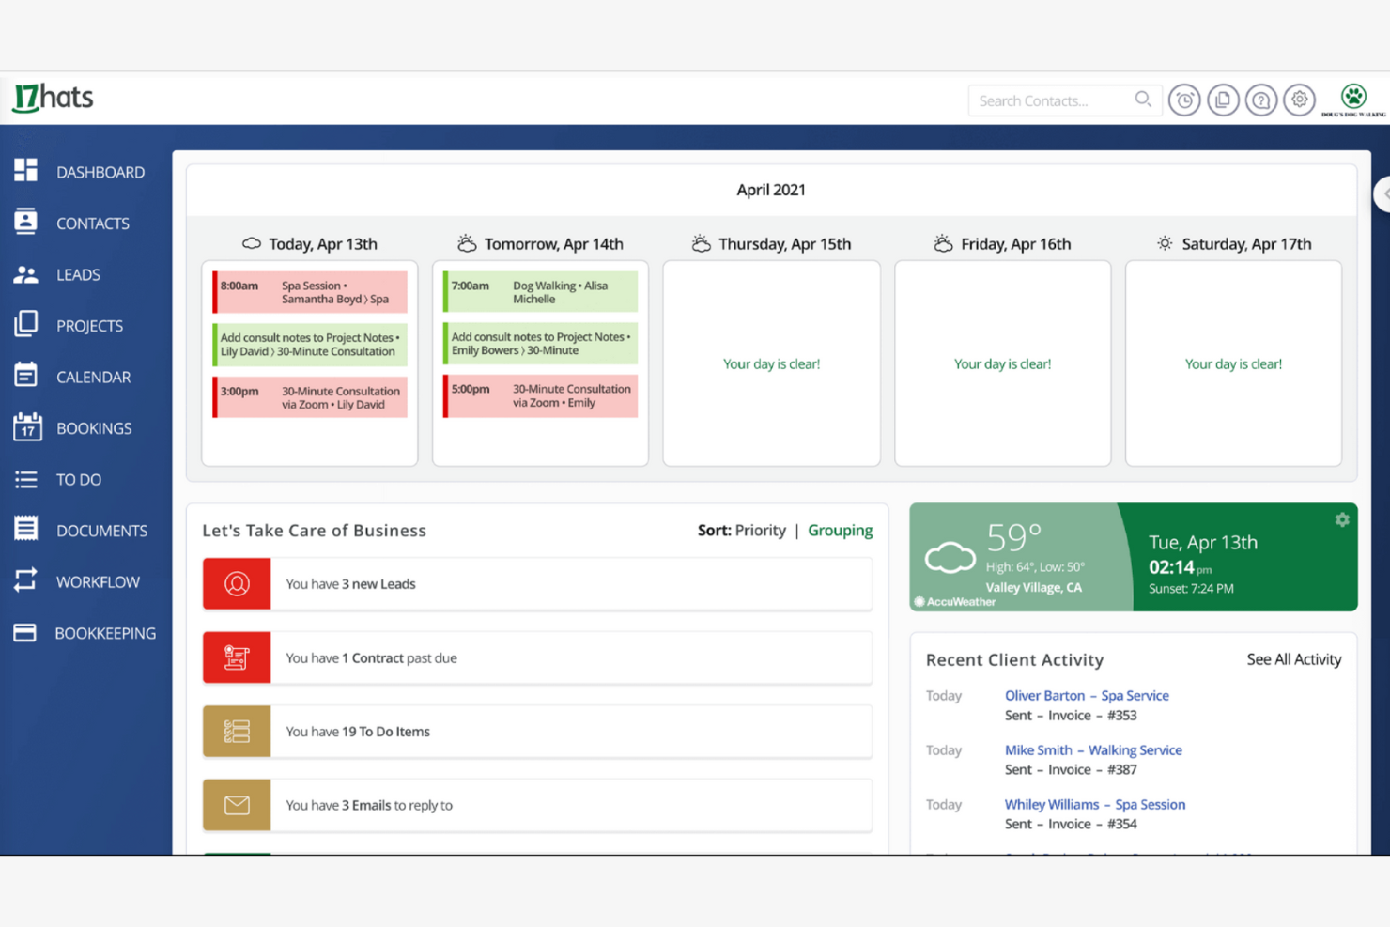Viewport: 1390px width, 927px height.
Task: Click See All Activity
Action: click(1293, 659)
